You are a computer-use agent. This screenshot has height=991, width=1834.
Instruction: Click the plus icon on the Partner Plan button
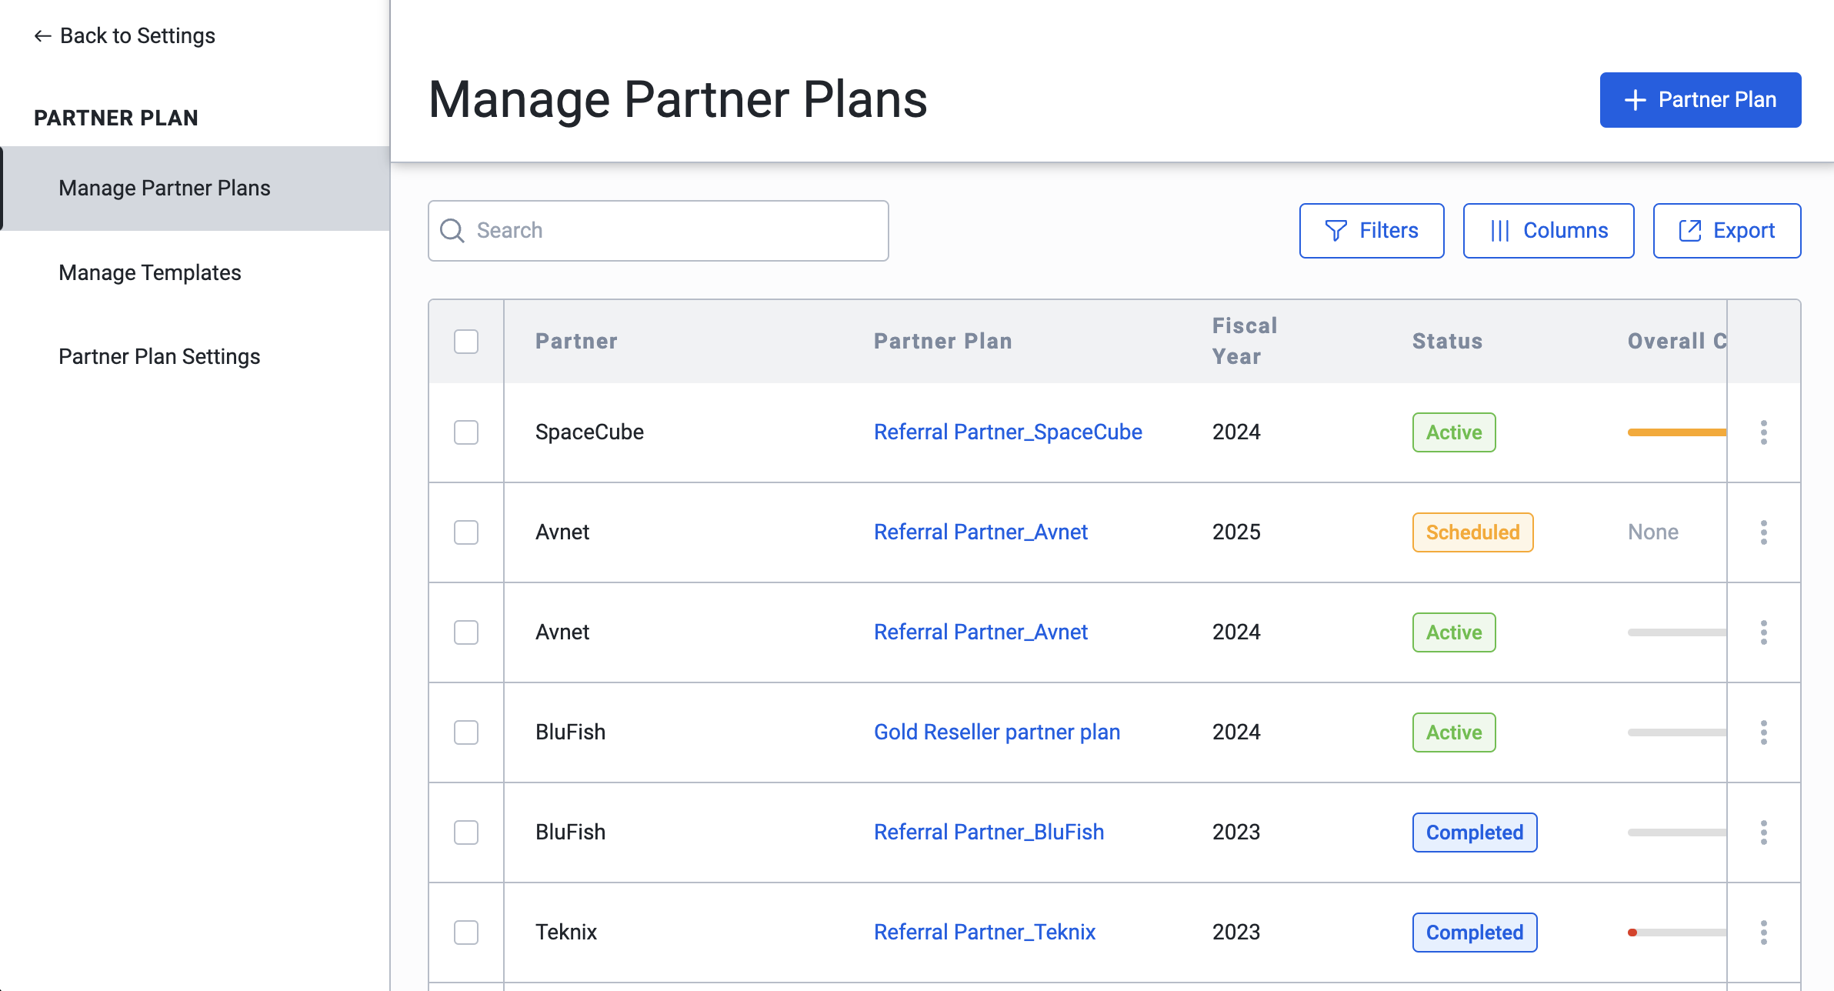coord(1635,100)
